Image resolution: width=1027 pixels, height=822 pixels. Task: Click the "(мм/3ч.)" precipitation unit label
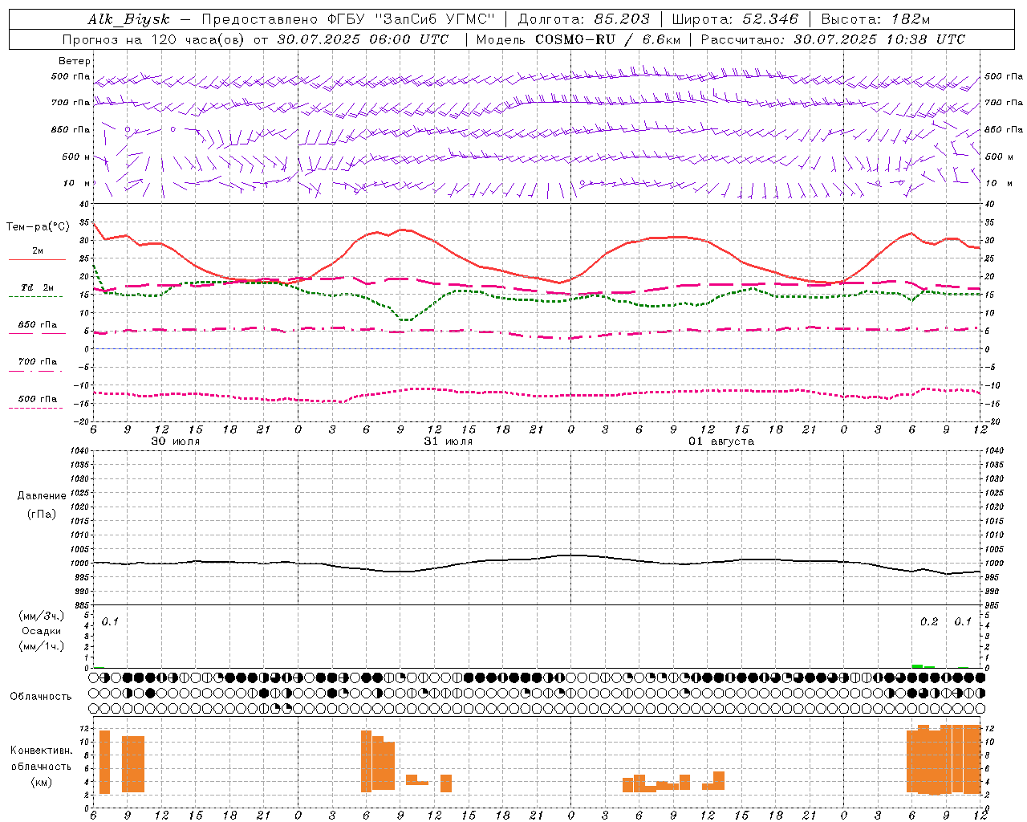tap(42, 616)
